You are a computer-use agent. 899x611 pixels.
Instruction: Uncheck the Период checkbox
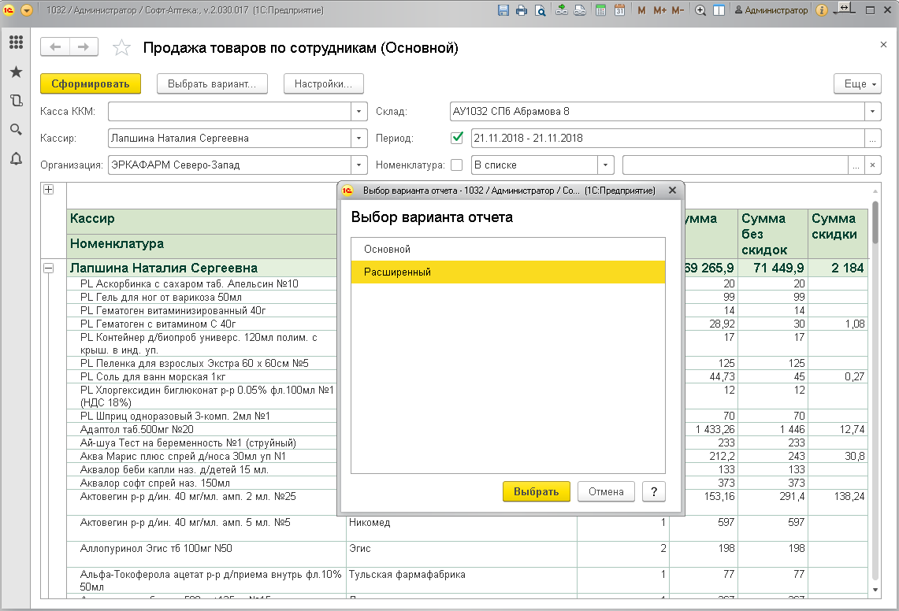[457, 138]
